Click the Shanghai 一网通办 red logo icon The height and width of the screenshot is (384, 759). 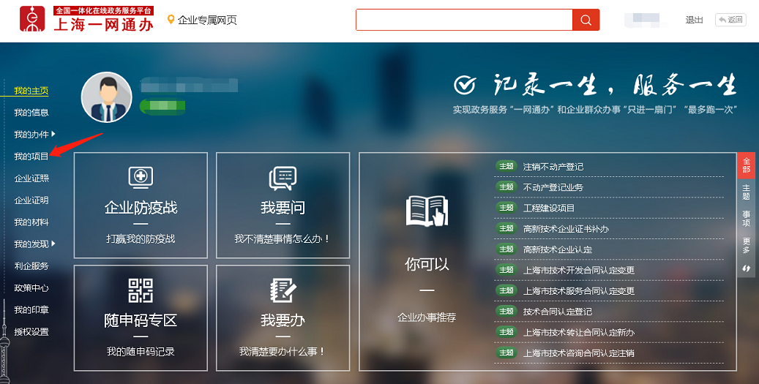click(32, 19)
